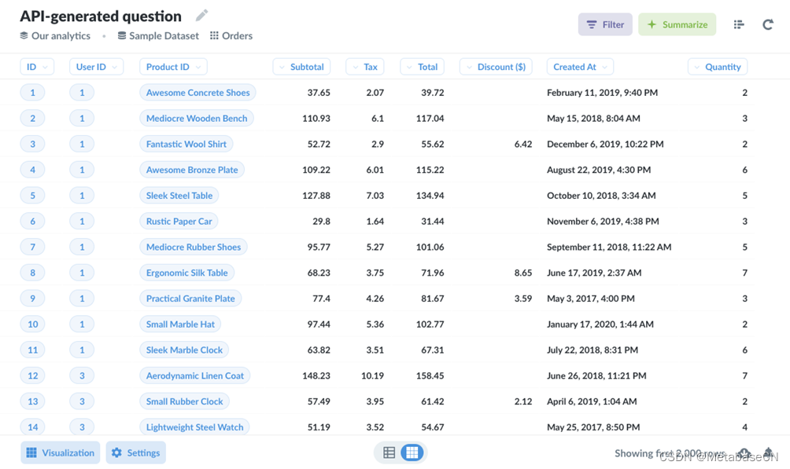
Task: Click Our analytics collection link
Action: pyautogui.click(x=55, y=35)
